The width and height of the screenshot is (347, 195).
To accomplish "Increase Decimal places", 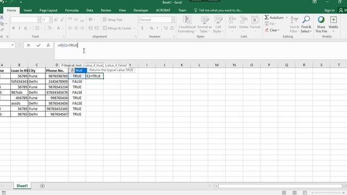I will pyautogui.click(x=165, y=28).
